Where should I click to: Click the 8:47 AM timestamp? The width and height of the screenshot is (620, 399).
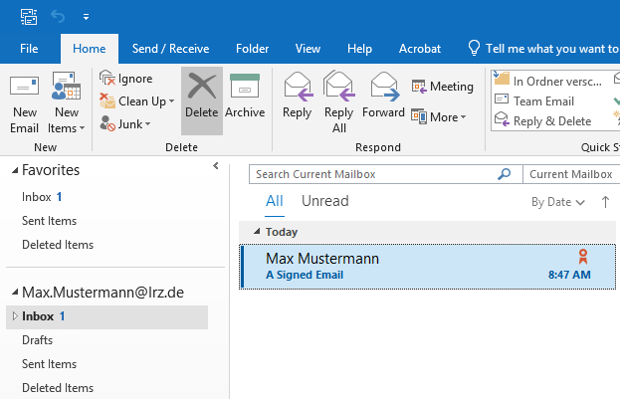(x=569, y=275)
